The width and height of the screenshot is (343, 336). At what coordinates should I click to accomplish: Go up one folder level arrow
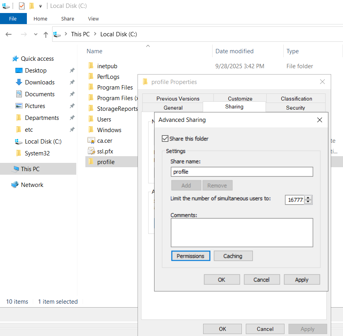(45, 34)
